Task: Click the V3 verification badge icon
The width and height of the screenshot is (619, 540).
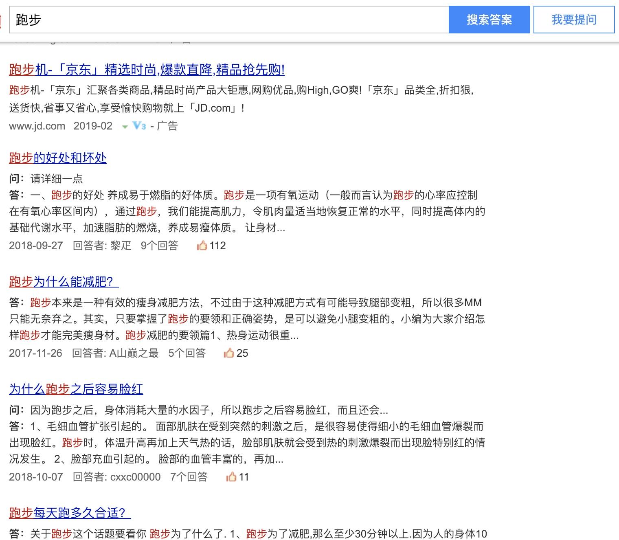Action: pos(139,126)
